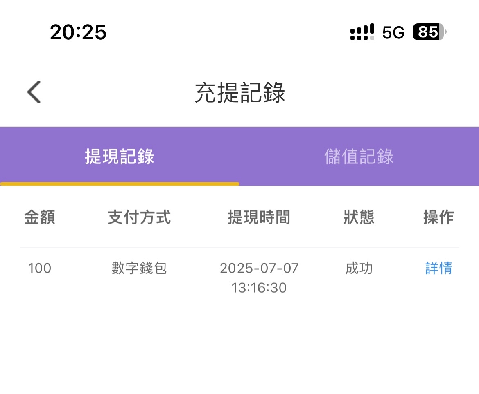The image size is (479, 394).
Task: Tap the 狀態 column header
Action: point(359,217)
